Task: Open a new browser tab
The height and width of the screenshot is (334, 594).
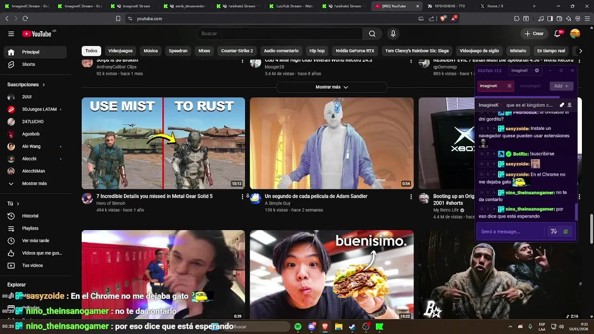Action: 534,6
